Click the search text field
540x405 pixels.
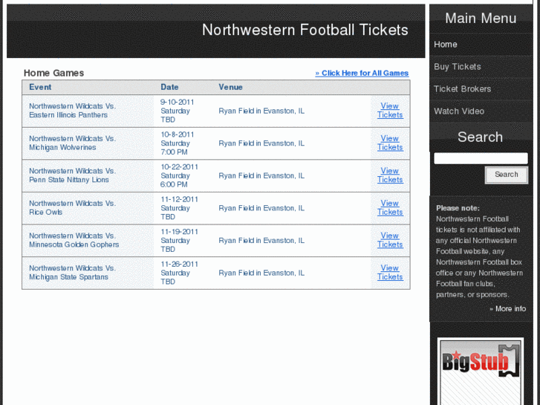pos(480,158)
